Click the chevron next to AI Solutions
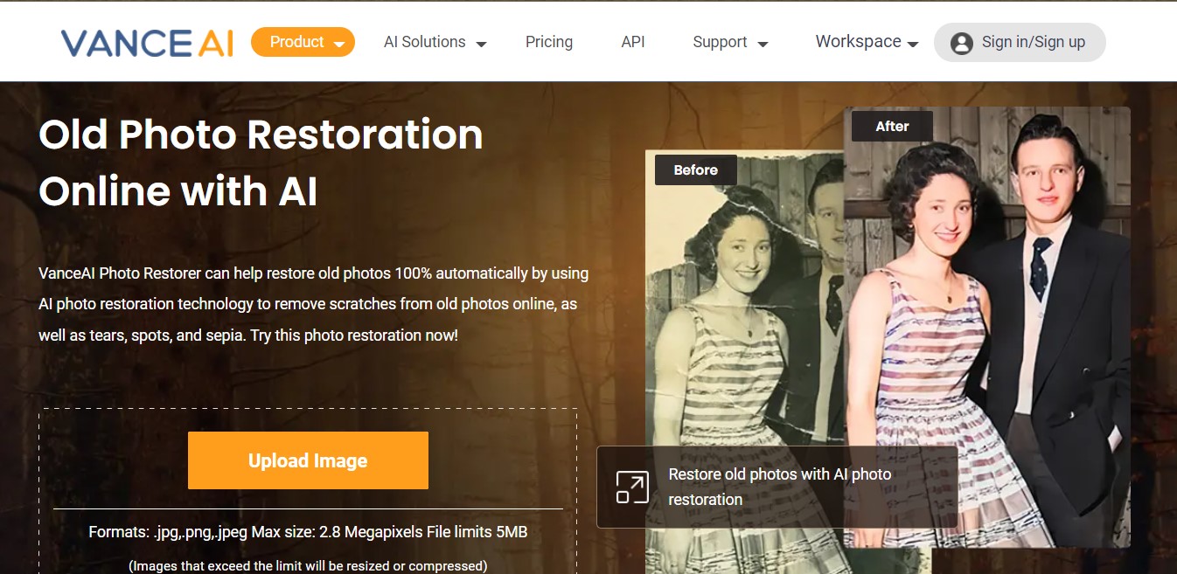The image size is (1177, 574). click(x=482, y=43)
